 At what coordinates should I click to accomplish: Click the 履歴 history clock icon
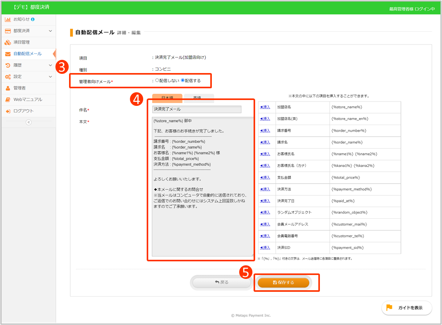8,65
